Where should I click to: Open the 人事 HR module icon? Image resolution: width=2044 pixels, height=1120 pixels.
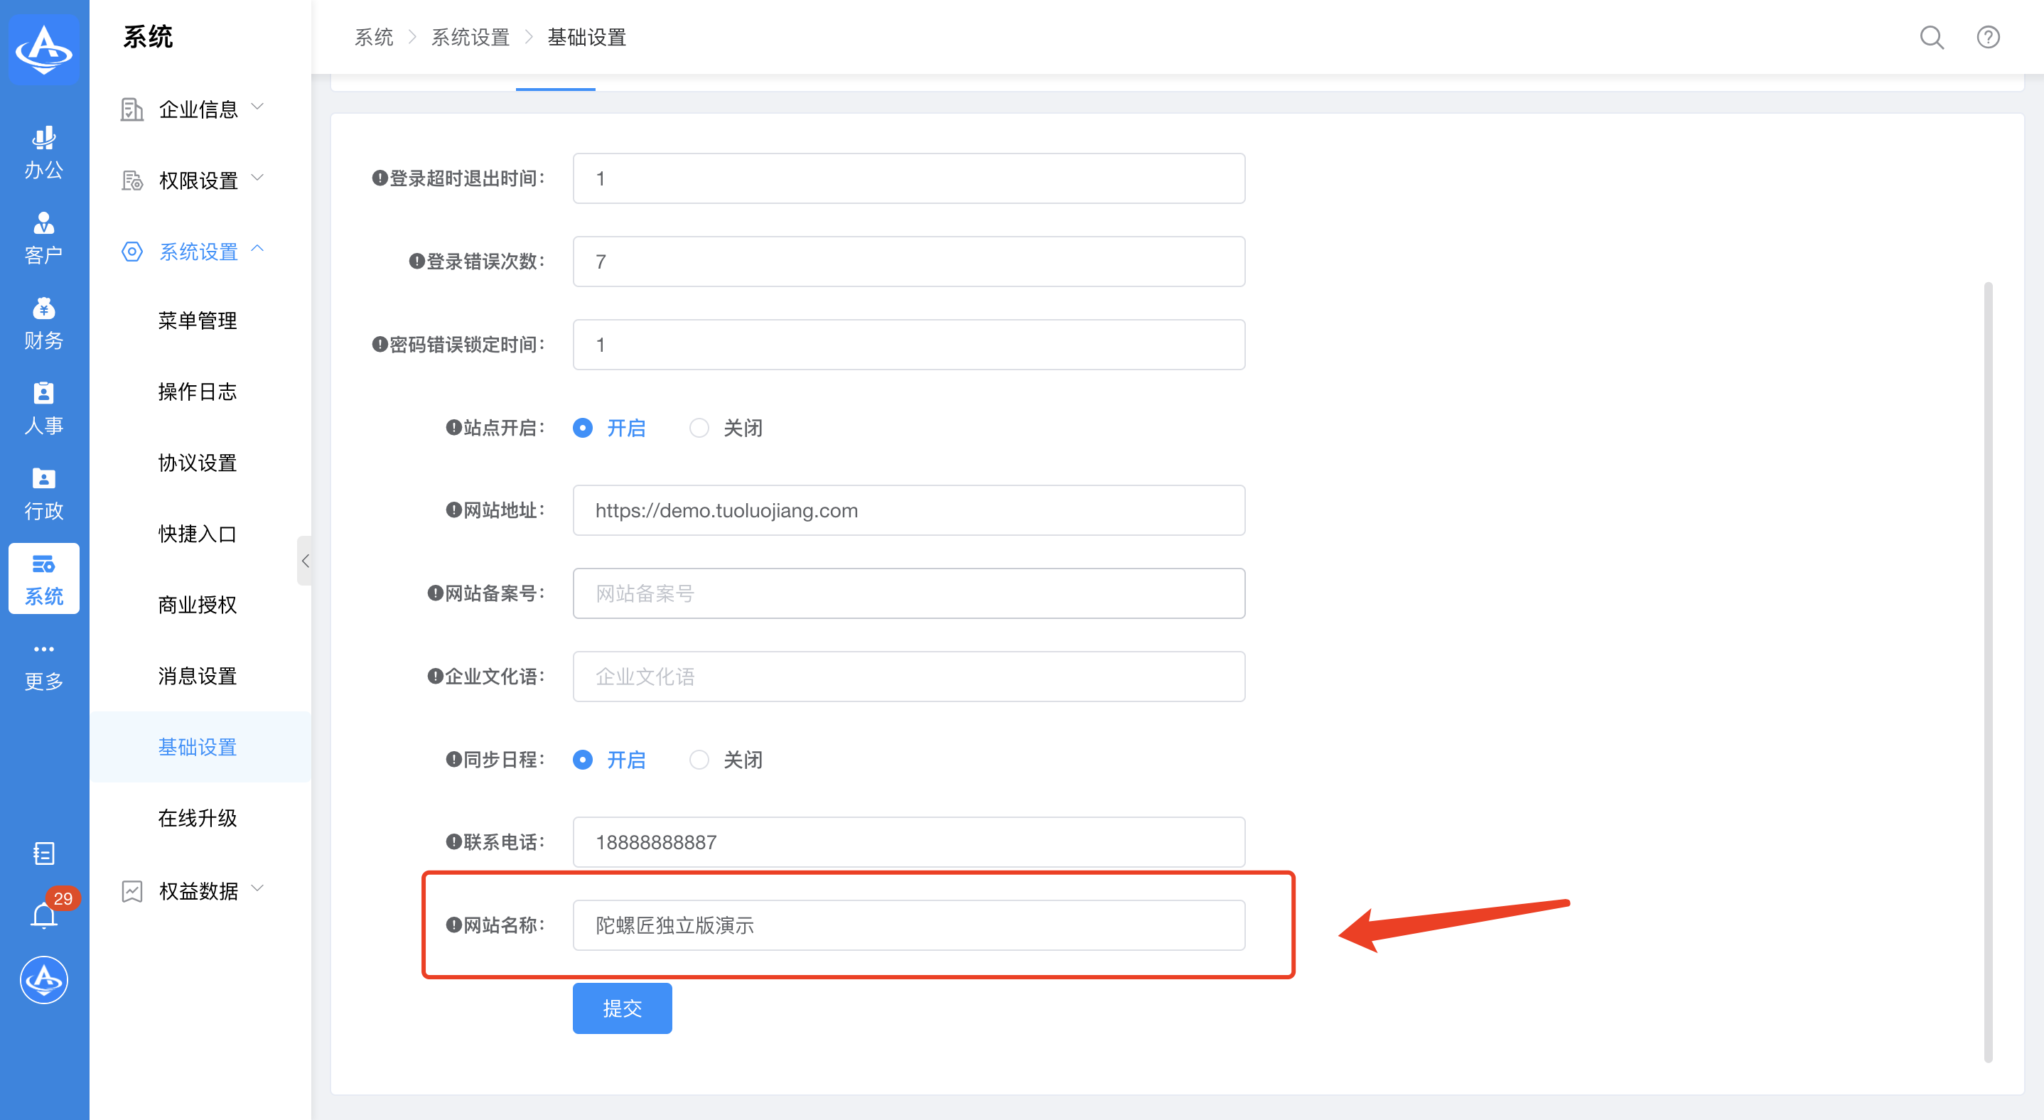point(43,408)
